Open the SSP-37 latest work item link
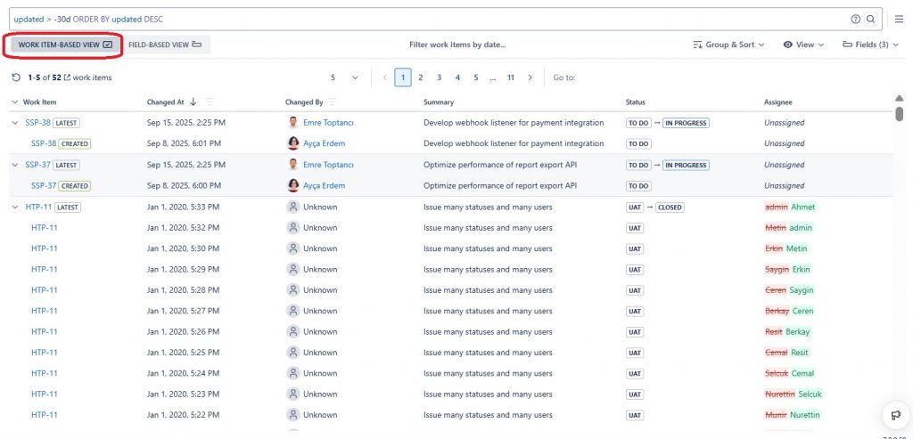 tap(37, 165)
